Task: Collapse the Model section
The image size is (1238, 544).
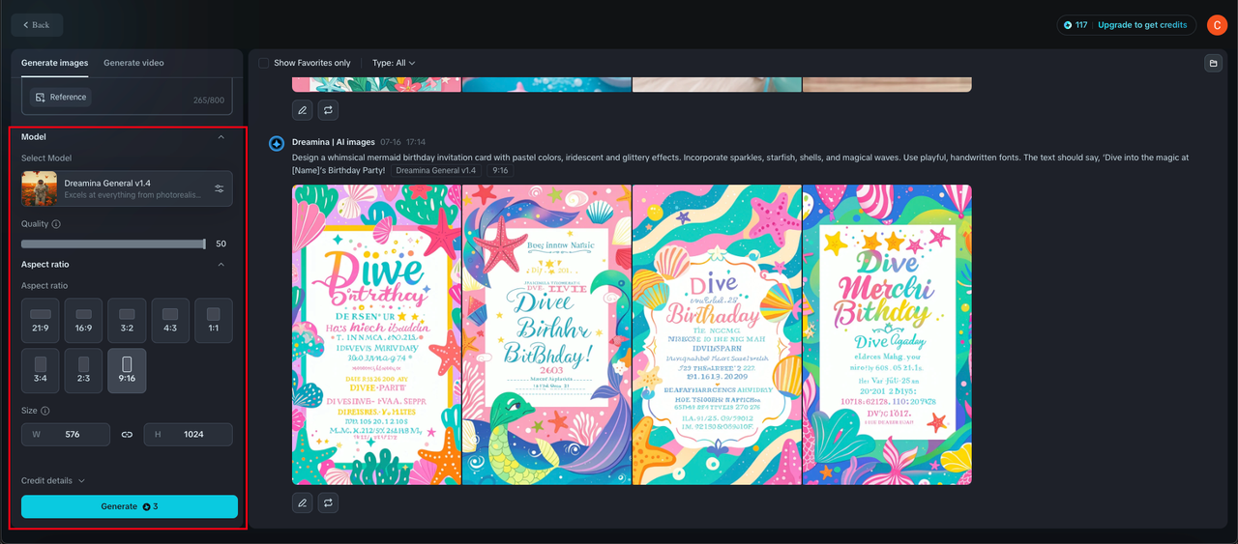Action: click(x=221, y=137)
